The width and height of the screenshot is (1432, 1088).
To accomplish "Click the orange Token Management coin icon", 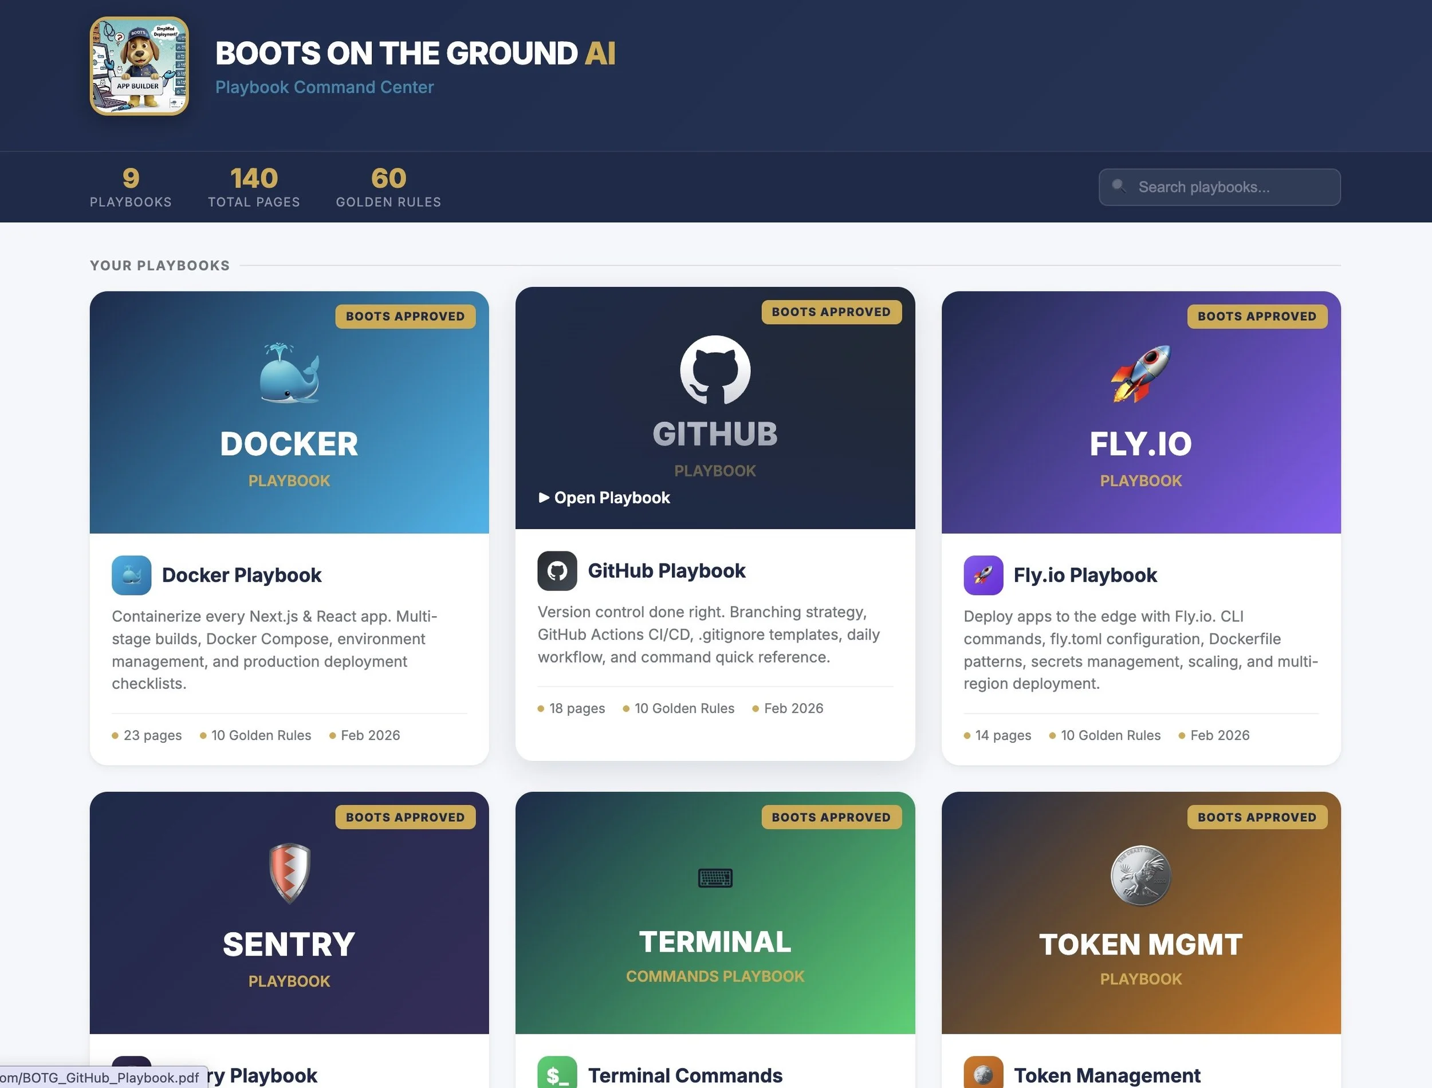I will click(x=983, y=1073).
